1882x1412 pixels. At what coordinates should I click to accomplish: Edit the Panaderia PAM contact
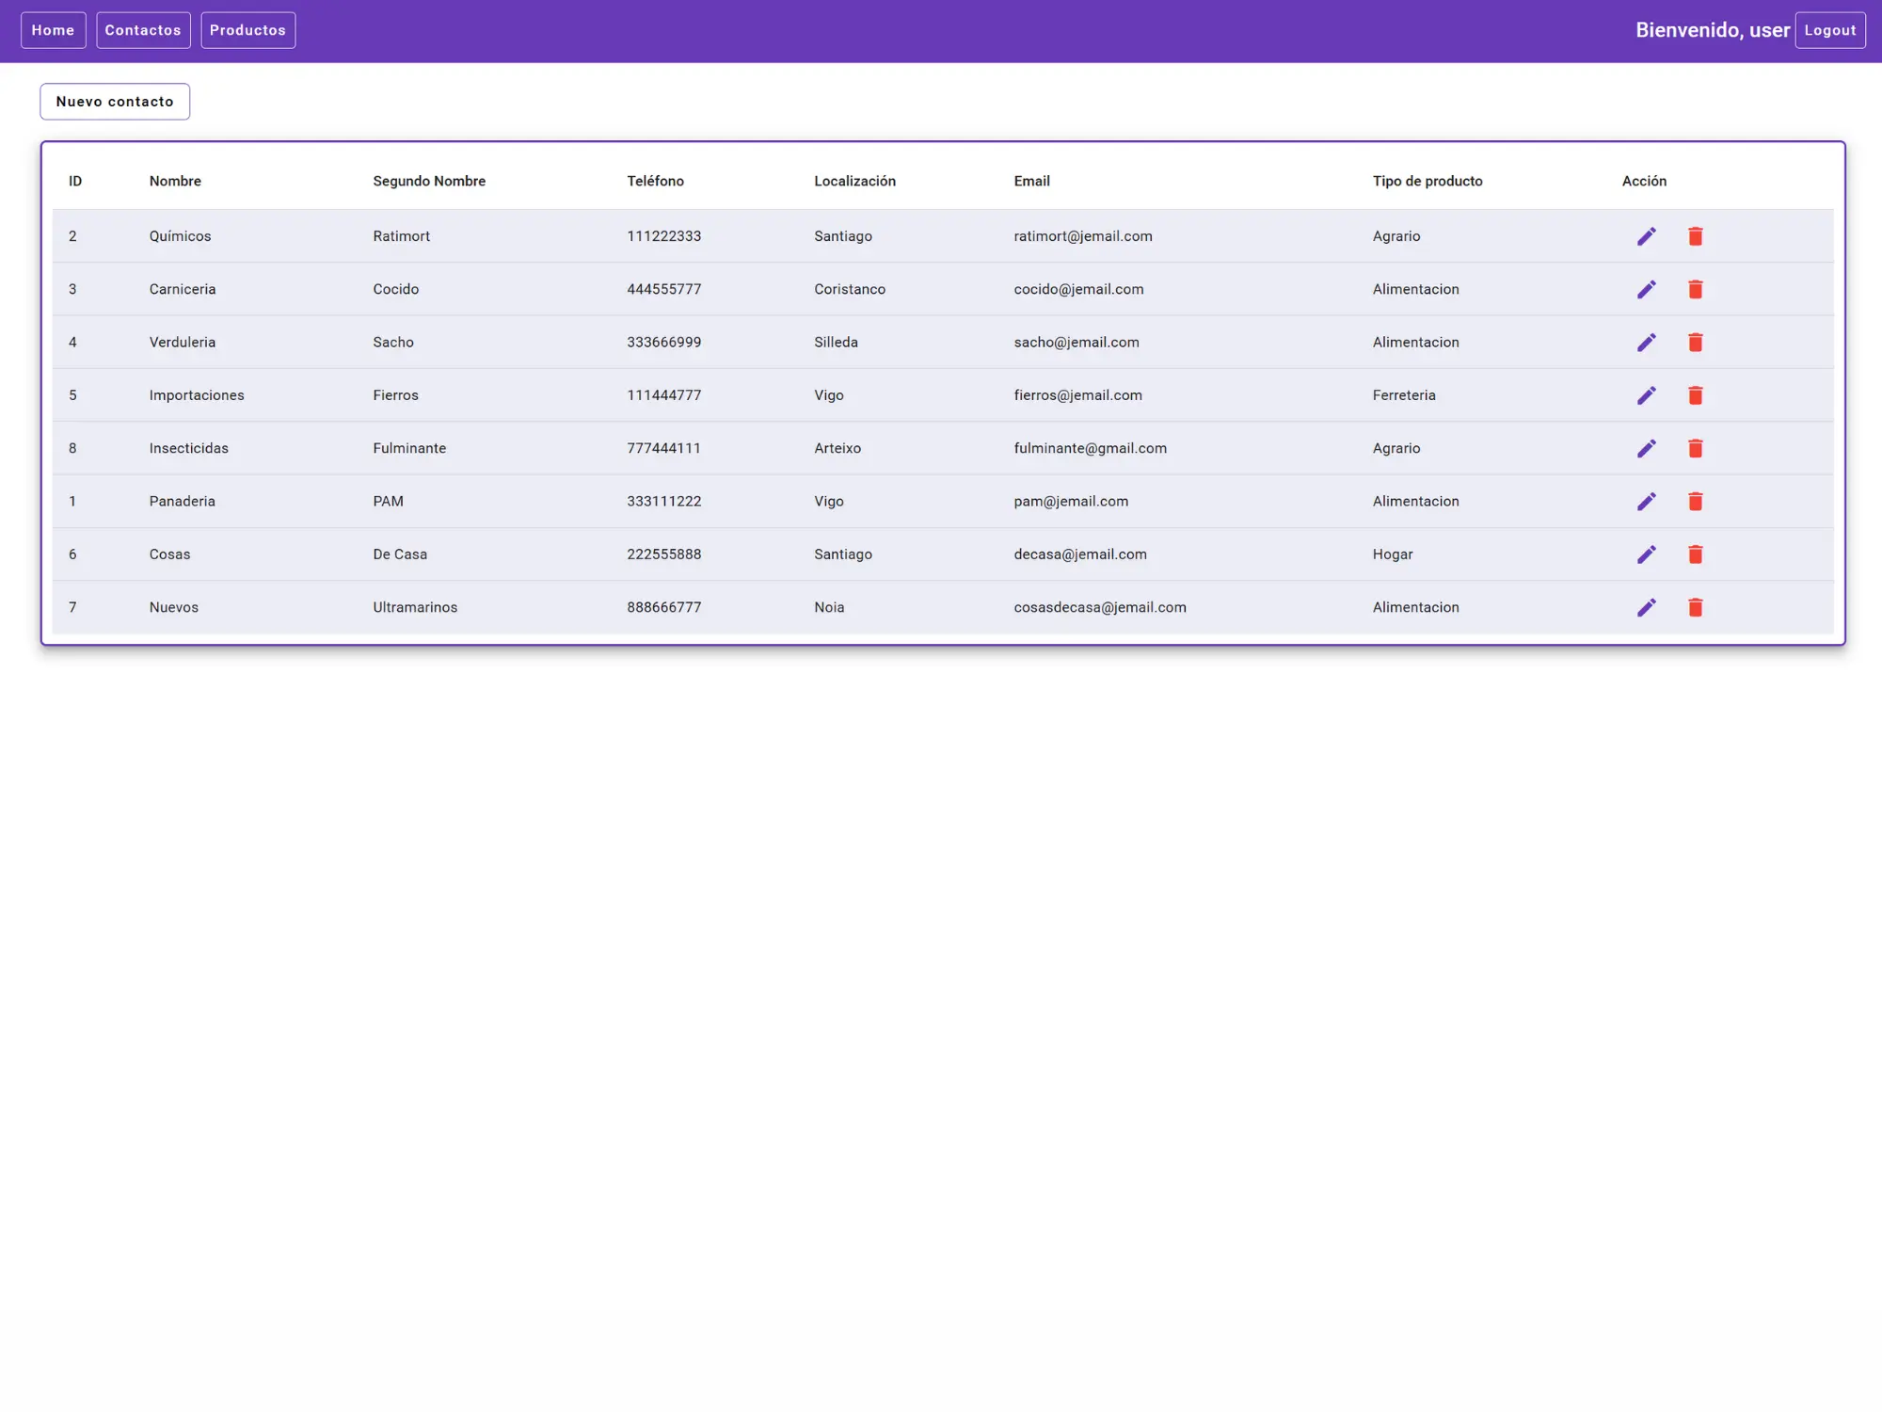1646,502
